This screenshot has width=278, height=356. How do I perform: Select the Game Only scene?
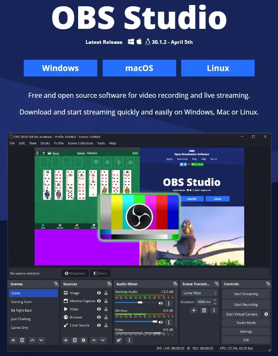33,328
